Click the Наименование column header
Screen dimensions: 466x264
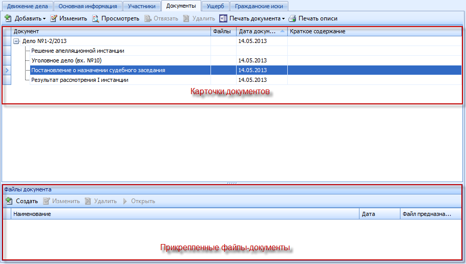click(x=185, y=214)
